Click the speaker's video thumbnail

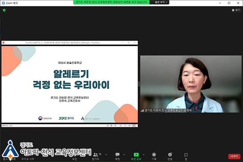click(x=191, y=84)
